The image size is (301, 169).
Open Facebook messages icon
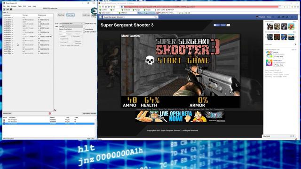[x=283, y=17]
